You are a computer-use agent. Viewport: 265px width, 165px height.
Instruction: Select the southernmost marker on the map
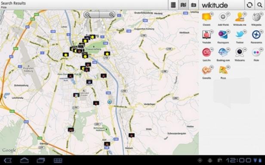[x=107, y=144]
